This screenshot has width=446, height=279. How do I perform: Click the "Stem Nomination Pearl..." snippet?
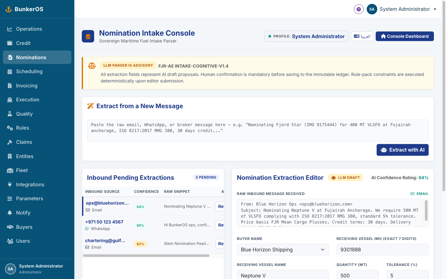[x=187, y=244]
